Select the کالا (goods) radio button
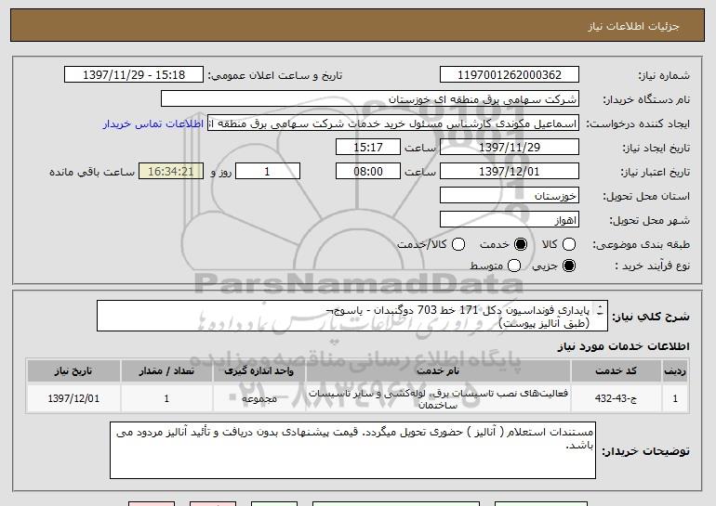Image resolution: width=716 pixels, height=506 pixels. (570, 244)
